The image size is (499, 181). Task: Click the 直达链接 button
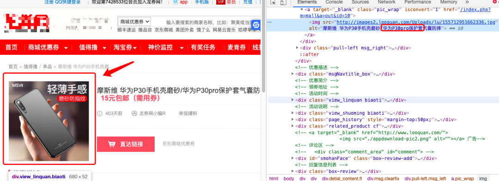(x=126, y=144)
